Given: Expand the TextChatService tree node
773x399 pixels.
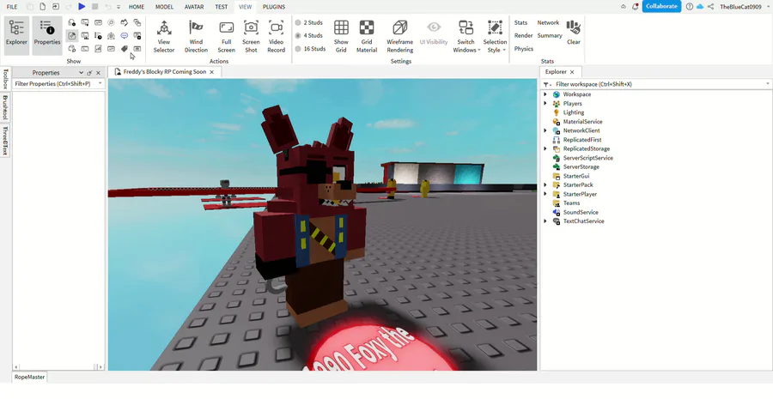Looking at the screenshot, I should click(x=545, y=221).
